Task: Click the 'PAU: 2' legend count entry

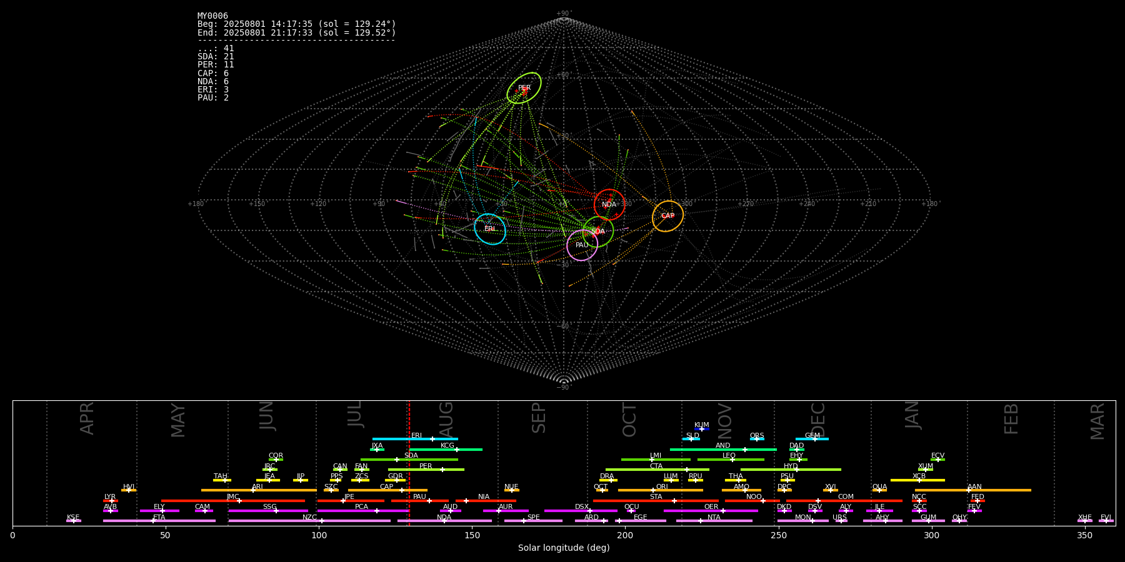Action: tap(213, 98)
